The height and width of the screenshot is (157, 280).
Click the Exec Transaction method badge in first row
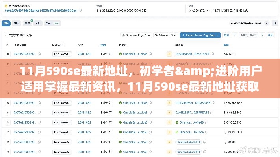point(61,54)
